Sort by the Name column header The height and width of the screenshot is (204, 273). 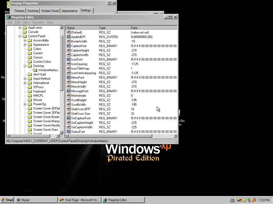pos(81,28)
